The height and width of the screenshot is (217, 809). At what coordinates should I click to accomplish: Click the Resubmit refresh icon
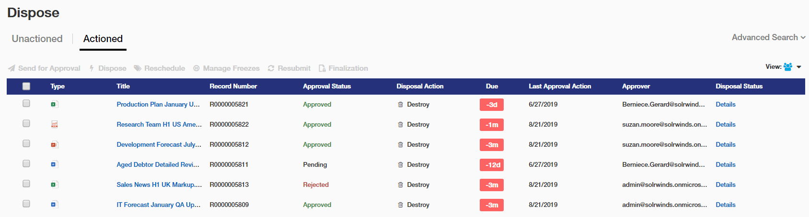[x=271, y=68]
